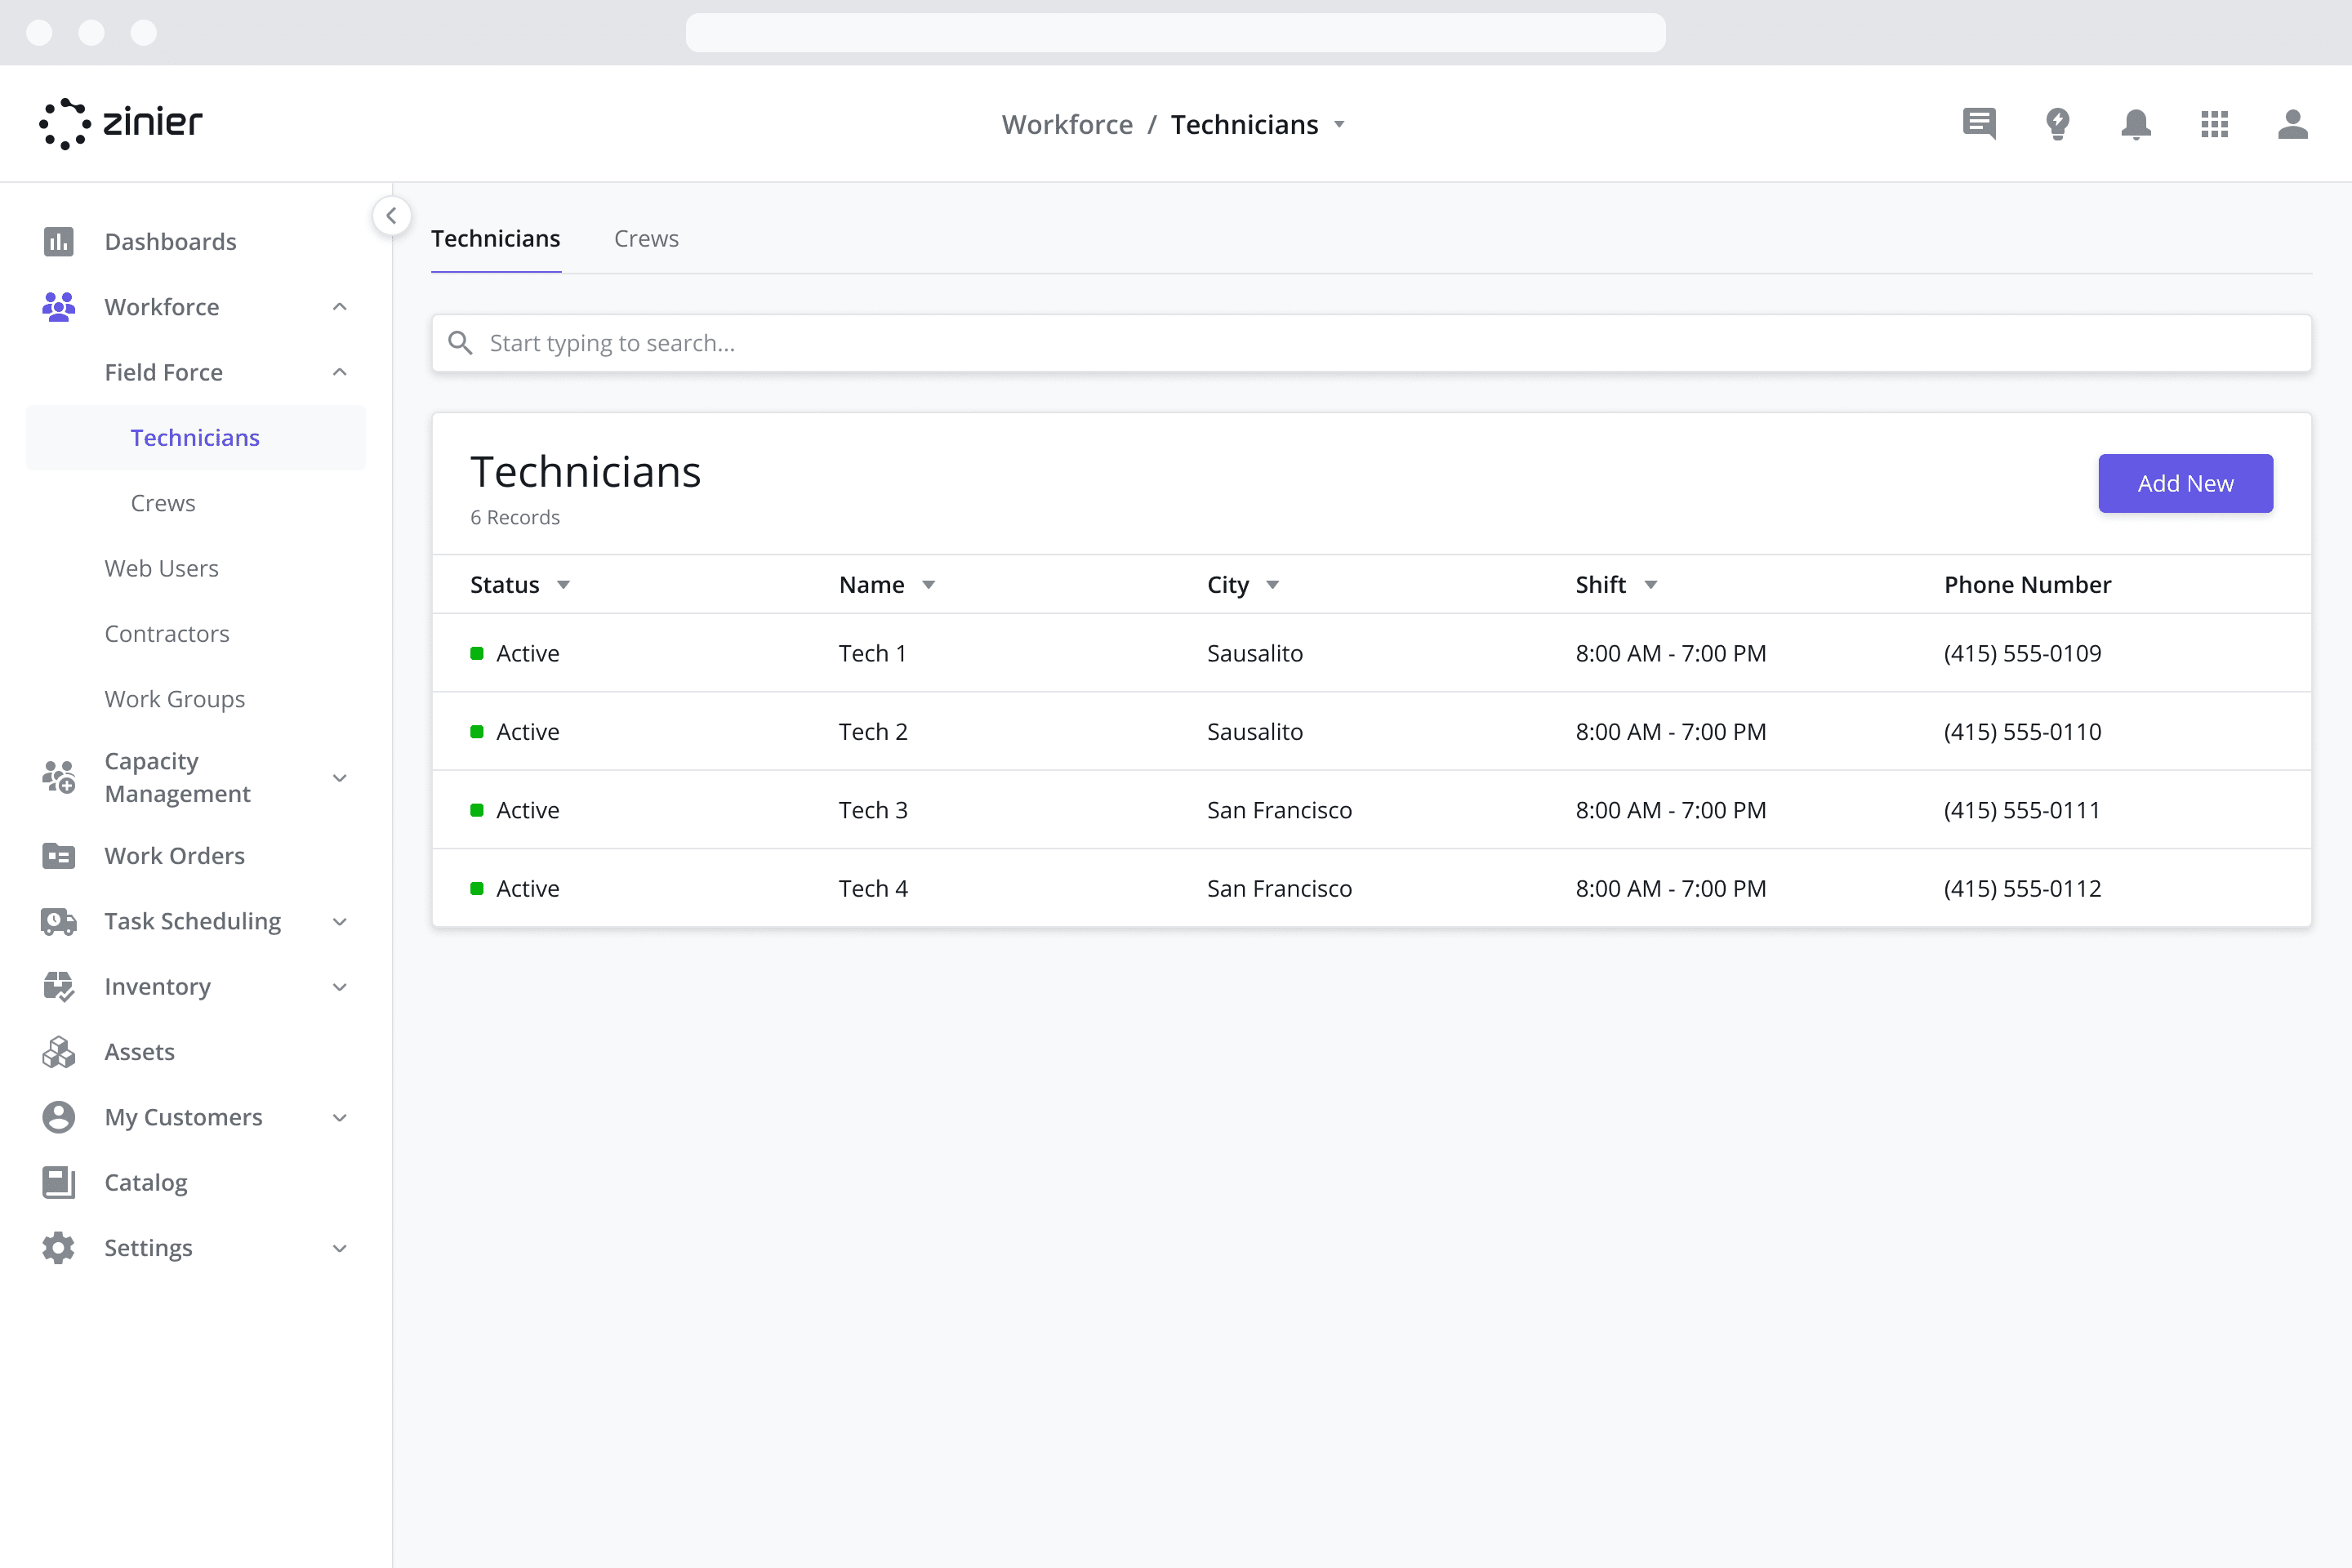Open the lightbulb tips icon
Viewport: 2352px width, 1568px height.
(x=2057, y=124)
